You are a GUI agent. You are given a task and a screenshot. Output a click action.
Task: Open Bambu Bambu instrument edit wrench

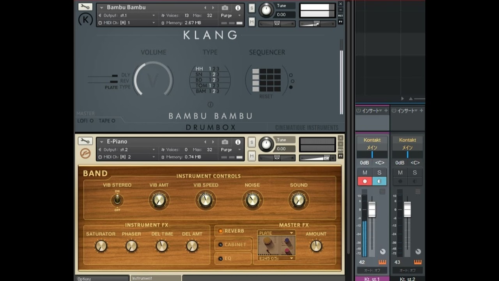(x=85, y=7)
